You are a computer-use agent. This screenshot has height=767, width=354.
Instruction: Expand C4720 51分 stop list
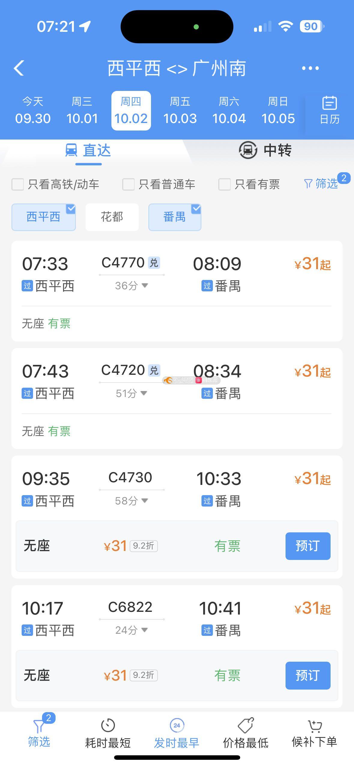click(x=132, y=393)
